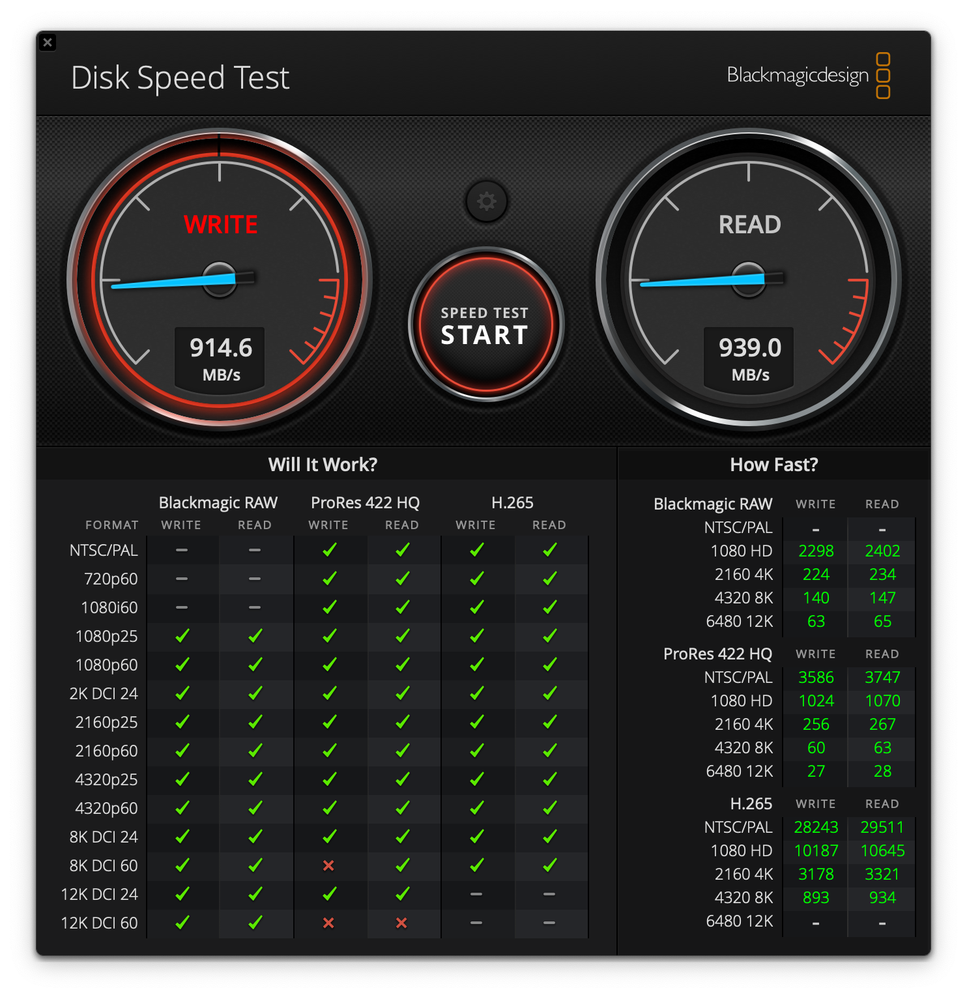Screen dimensions: 967x997
Task: Click the H.265 column header in Will It Work
Action: (512, 503)
